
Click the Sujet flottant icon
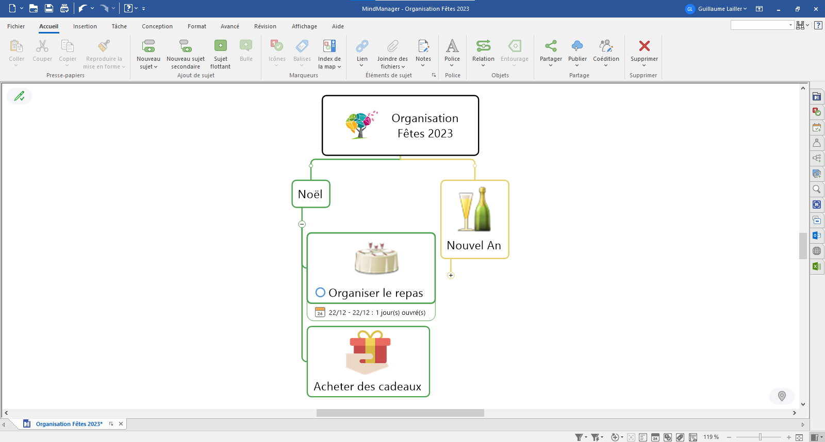tap(220, 46)
